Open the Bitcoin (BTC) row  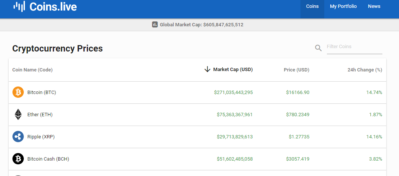point(197,93)
